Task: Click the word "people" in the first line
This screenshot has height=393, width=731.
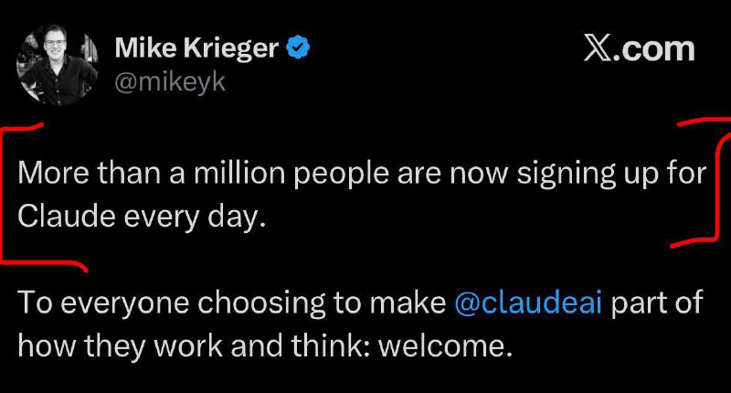Action: click(x=319, y=172)
